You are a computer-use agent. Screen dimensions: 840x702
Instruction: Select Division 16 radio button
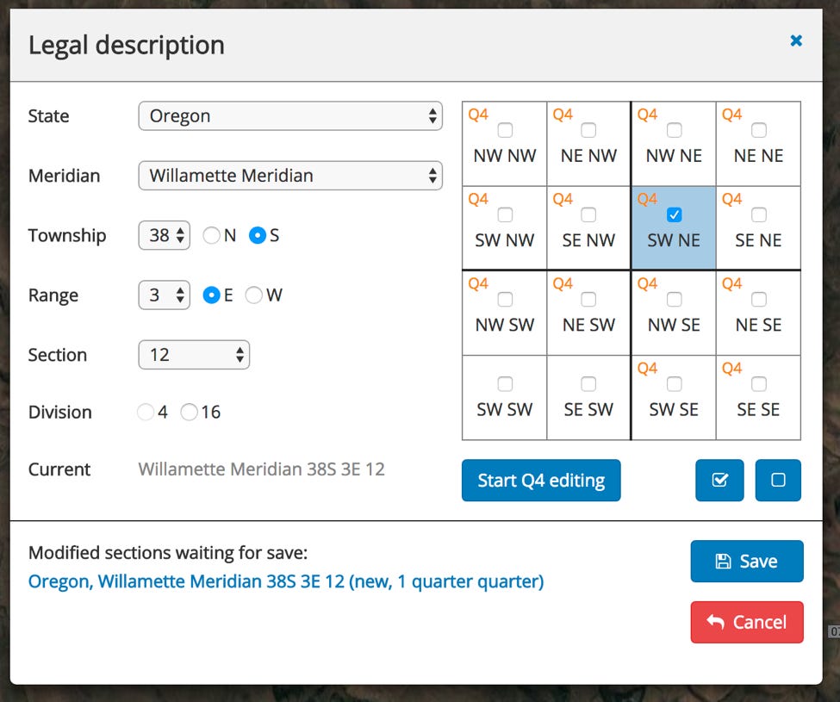[x=189, y=412]
